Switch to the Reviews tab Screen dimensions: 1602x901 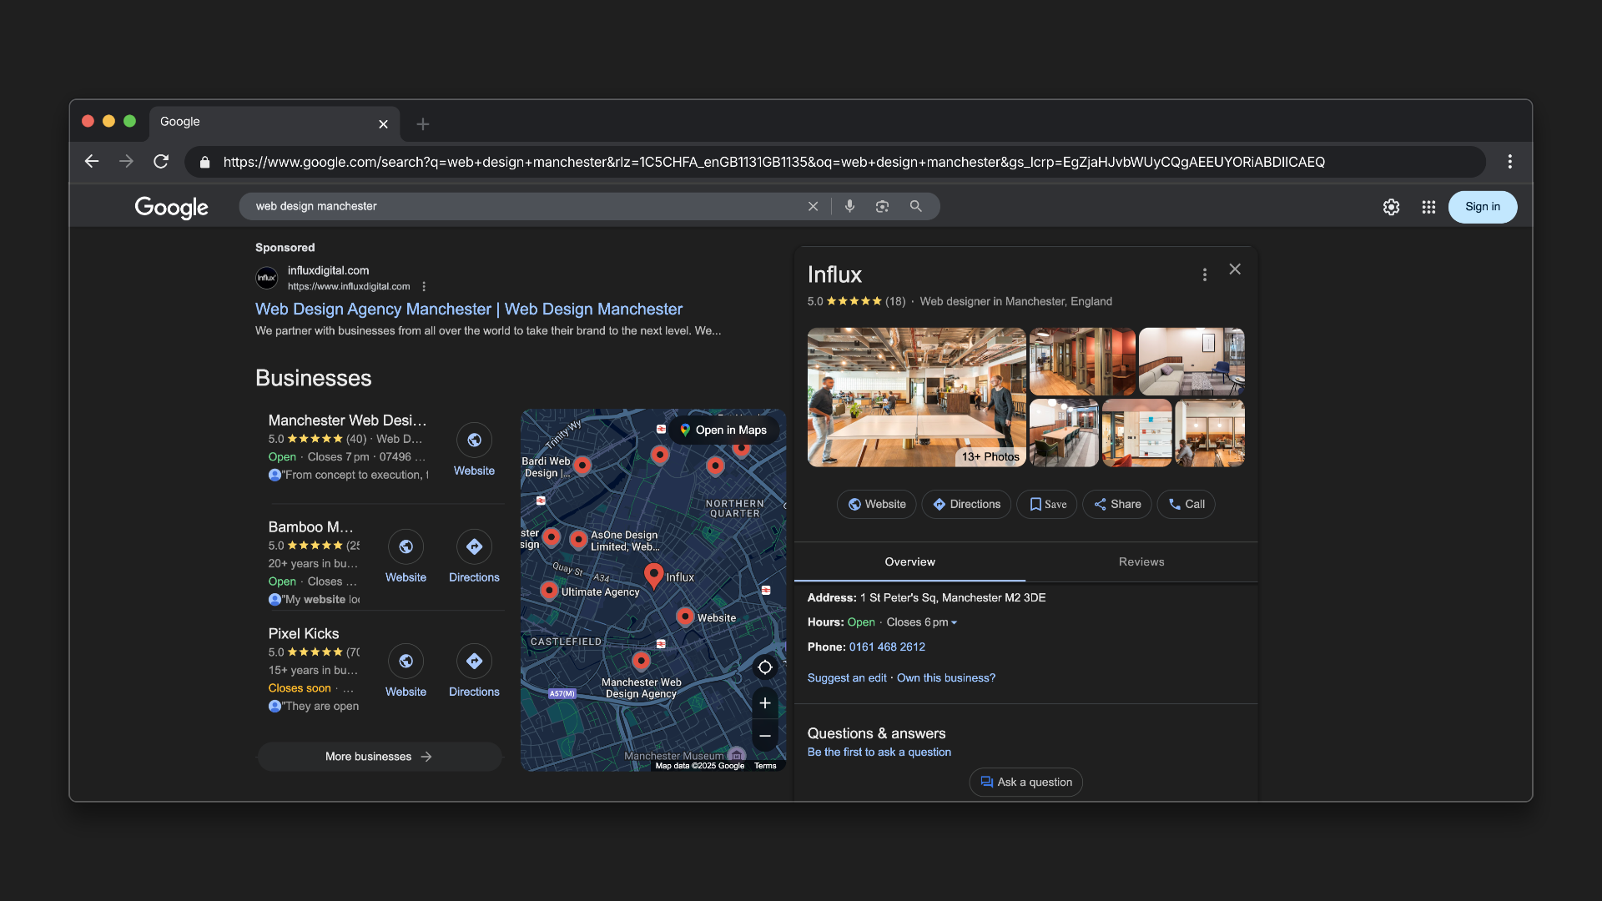point(1141,562)
